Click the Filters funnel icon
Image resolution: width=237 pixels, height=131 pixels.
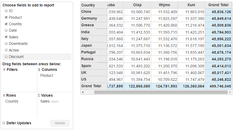4,70
